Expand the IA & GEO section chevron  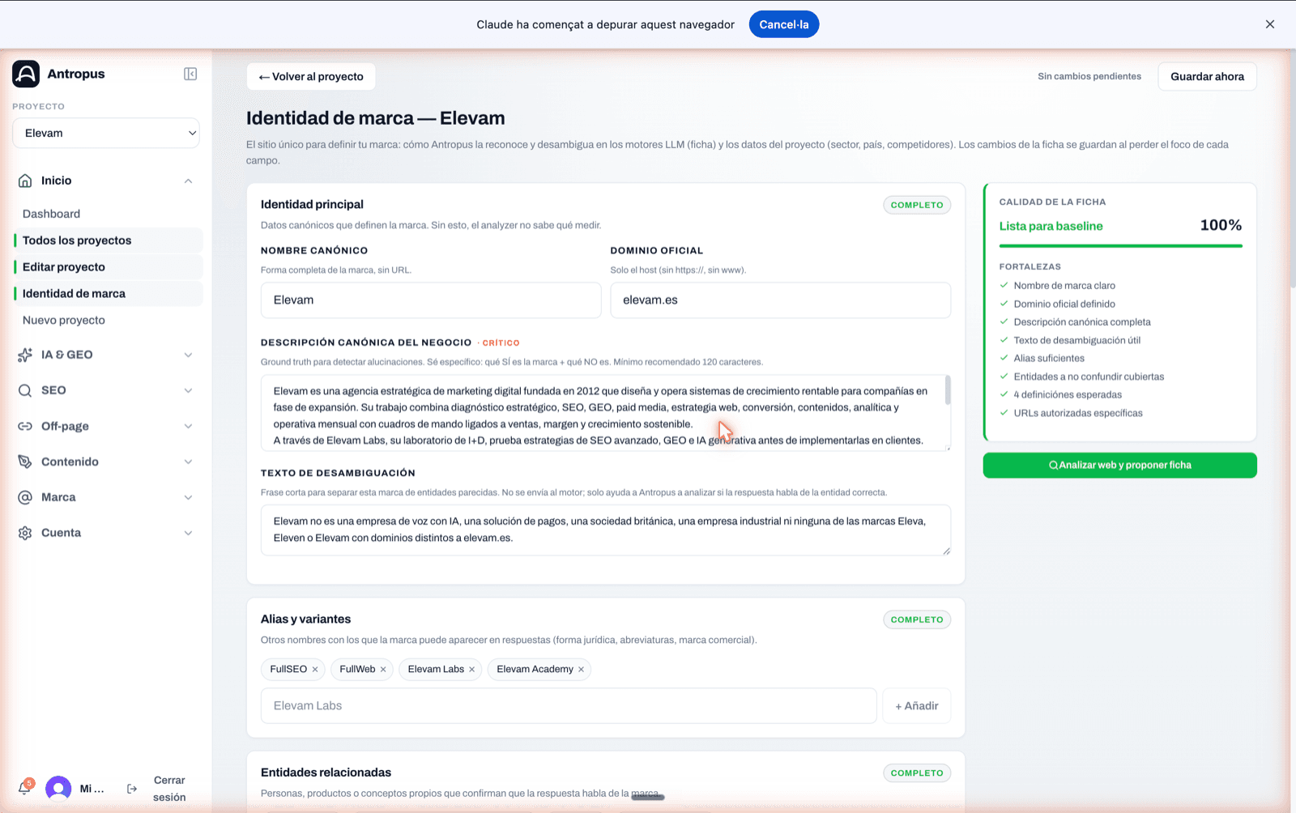[x=188, y=355]
